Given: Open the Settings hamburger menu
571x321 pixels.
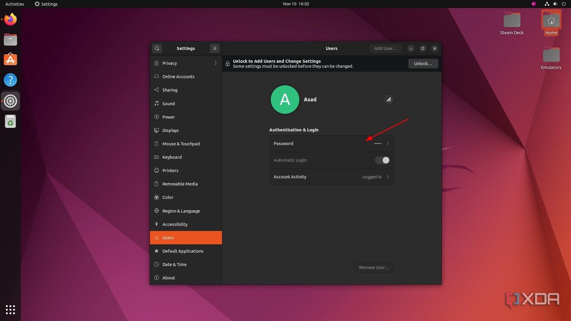Looking at the screenshot, I should tap(214, 48).
